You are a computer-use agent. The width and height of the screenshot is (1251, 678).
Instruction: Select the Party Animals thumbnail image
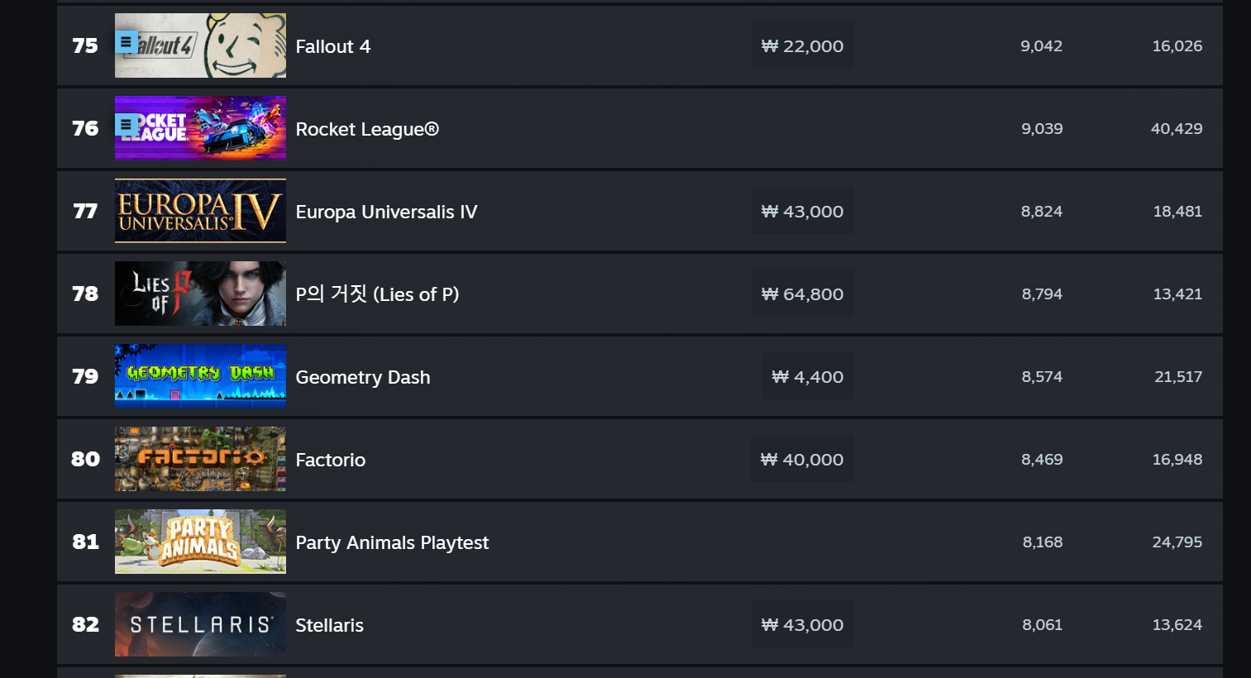(x=200, y=542)
